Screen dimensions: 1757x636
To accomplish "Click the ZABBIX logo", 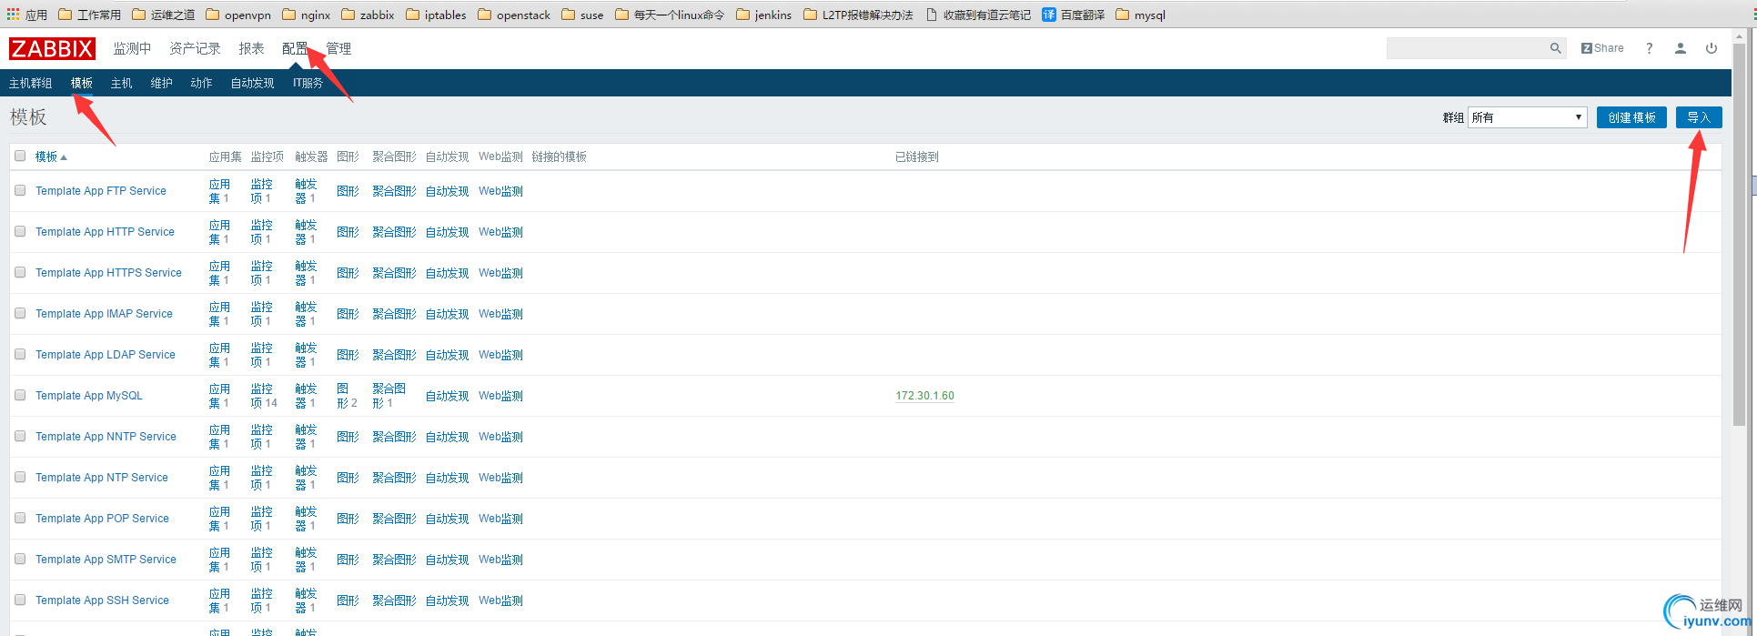I will coord(52,48).
